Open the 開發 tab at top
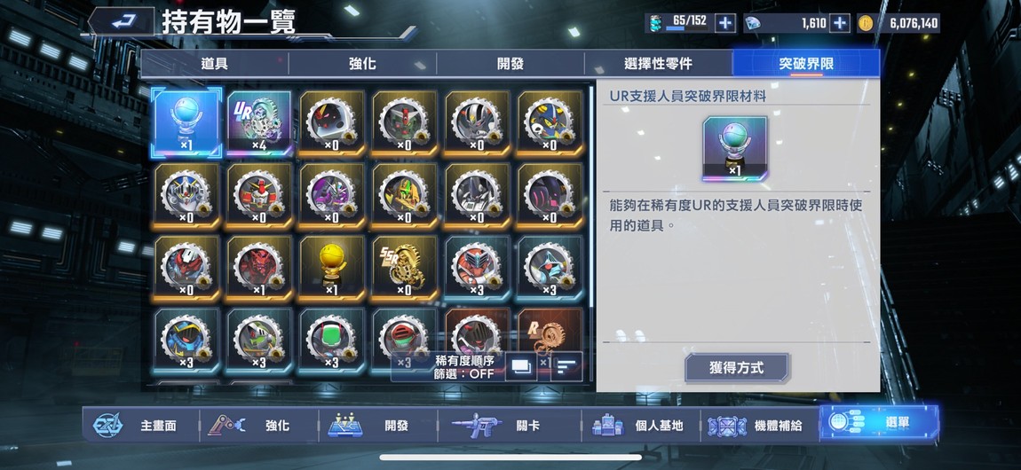 (510, 64)
